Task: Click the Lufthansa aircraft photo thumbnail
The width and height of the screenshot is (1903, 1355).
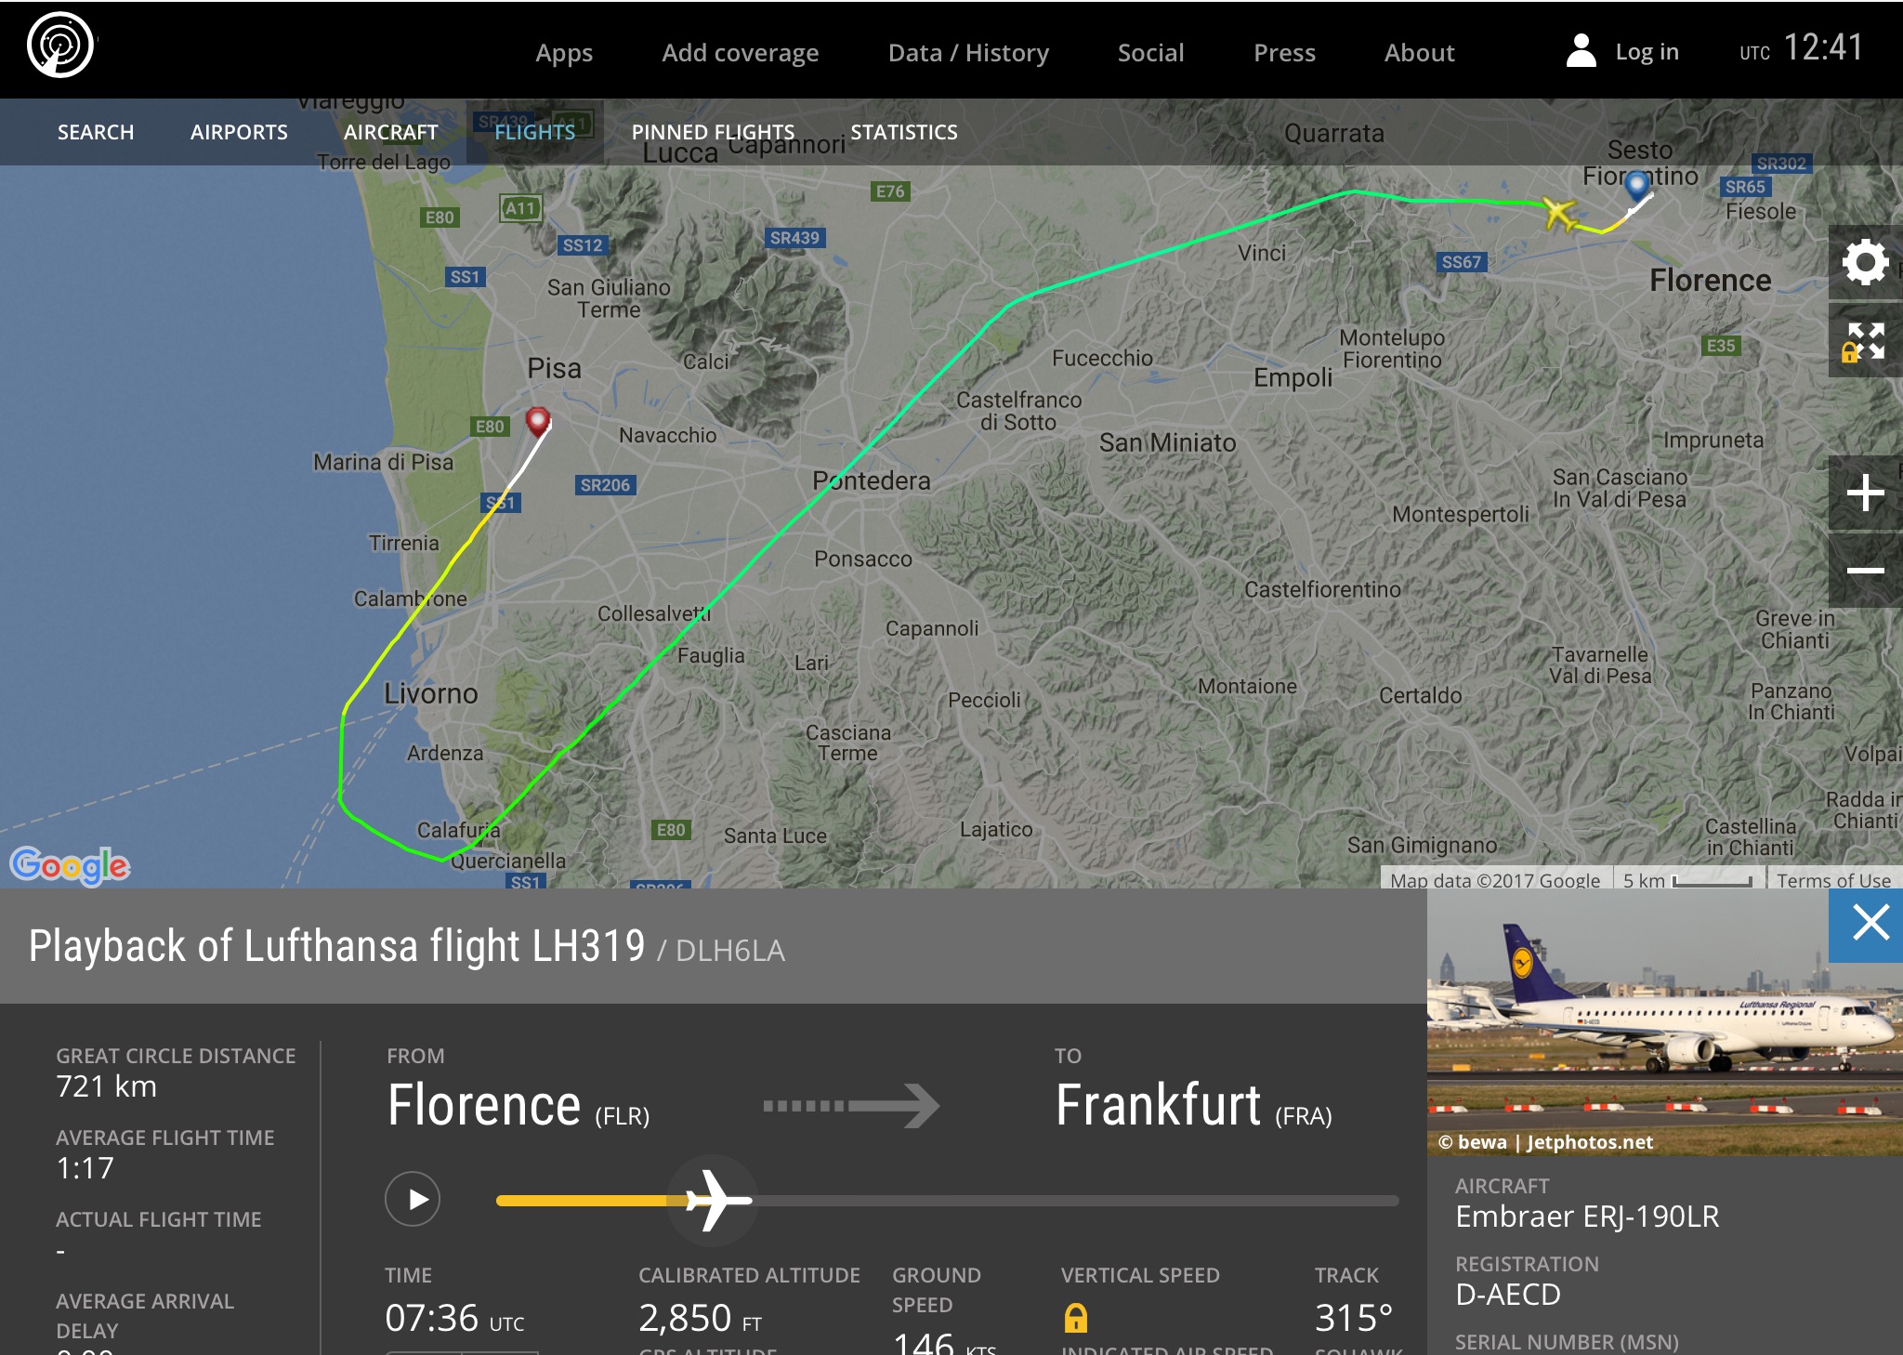Action: coord(1663,1022)
